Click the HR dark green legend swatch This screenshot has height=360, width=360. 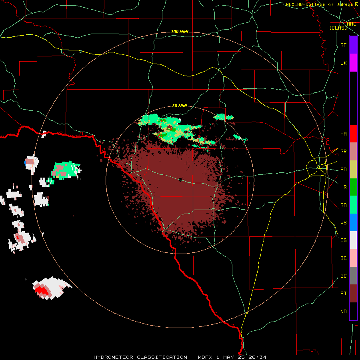(x=353, y=187)
